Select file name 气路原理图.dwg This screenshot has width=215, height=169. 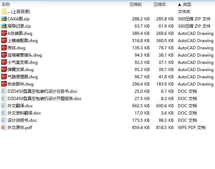point(23,77)
